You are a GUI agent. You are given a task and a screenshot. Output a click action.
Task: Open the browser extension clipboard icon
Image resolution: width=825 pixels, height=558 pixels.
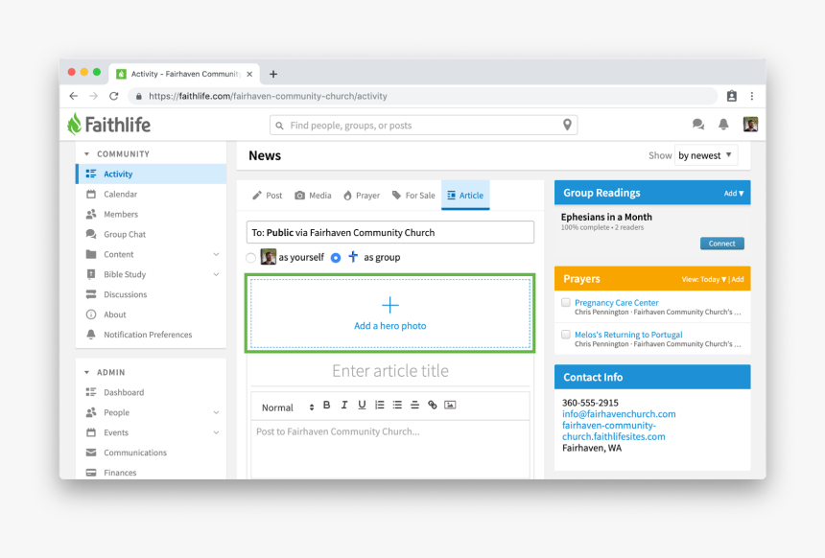(x=731, y=96)
